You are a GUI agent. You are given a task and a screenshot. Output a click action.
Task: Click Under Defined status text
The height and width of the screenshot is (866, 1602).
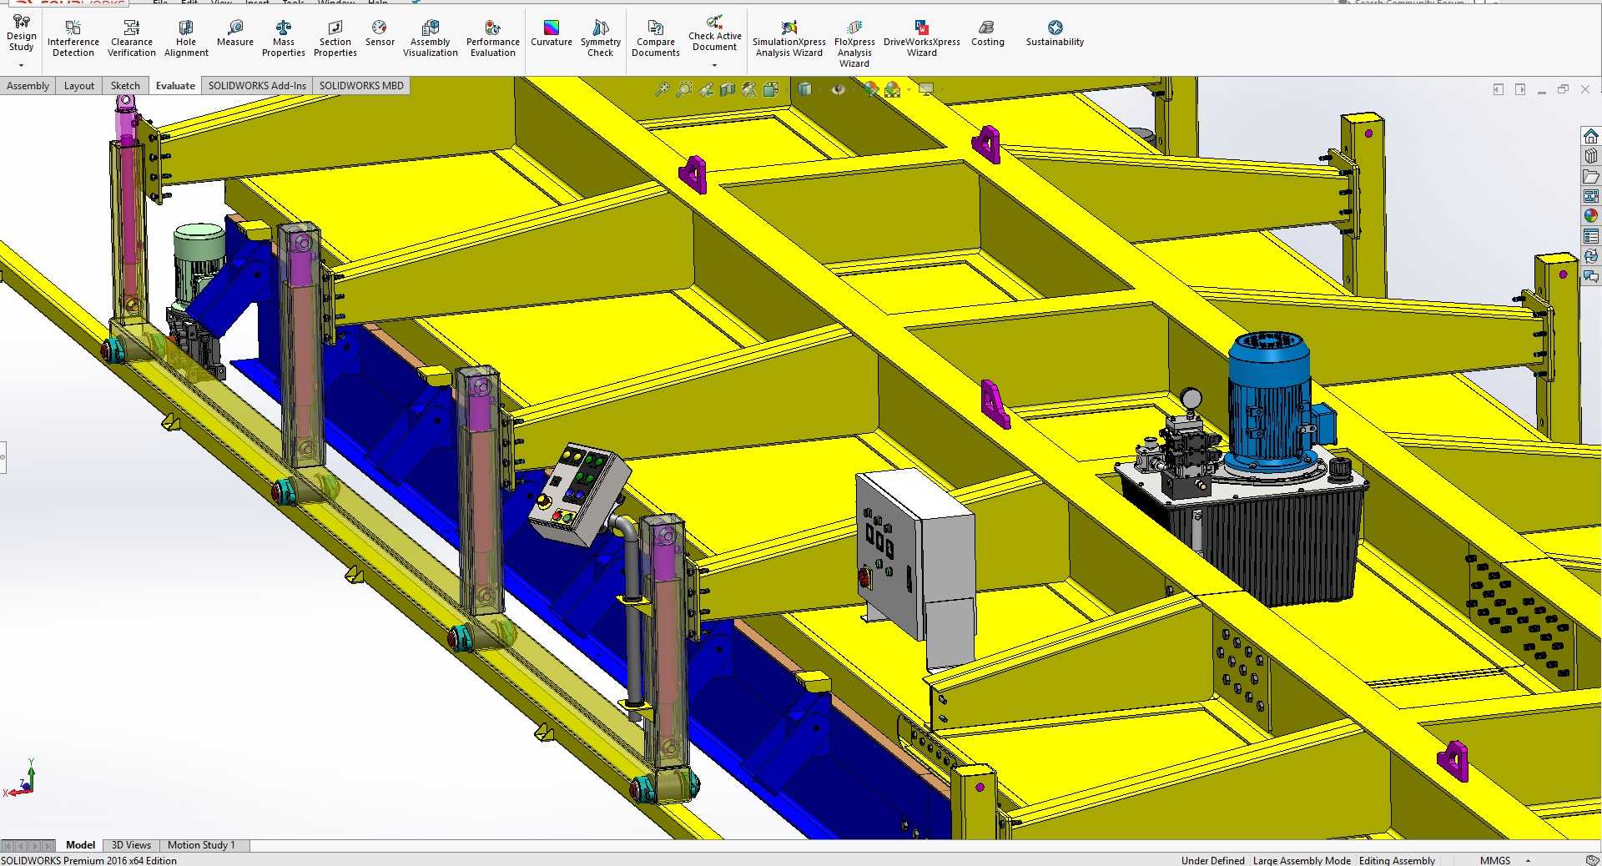point(1212,860)
